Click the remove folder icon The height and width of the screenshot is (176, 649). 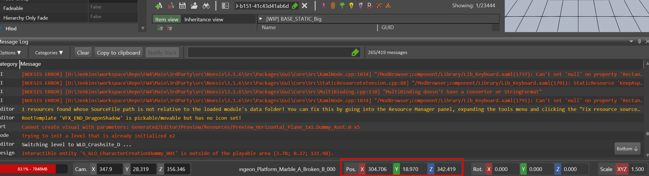pos(169,28)
